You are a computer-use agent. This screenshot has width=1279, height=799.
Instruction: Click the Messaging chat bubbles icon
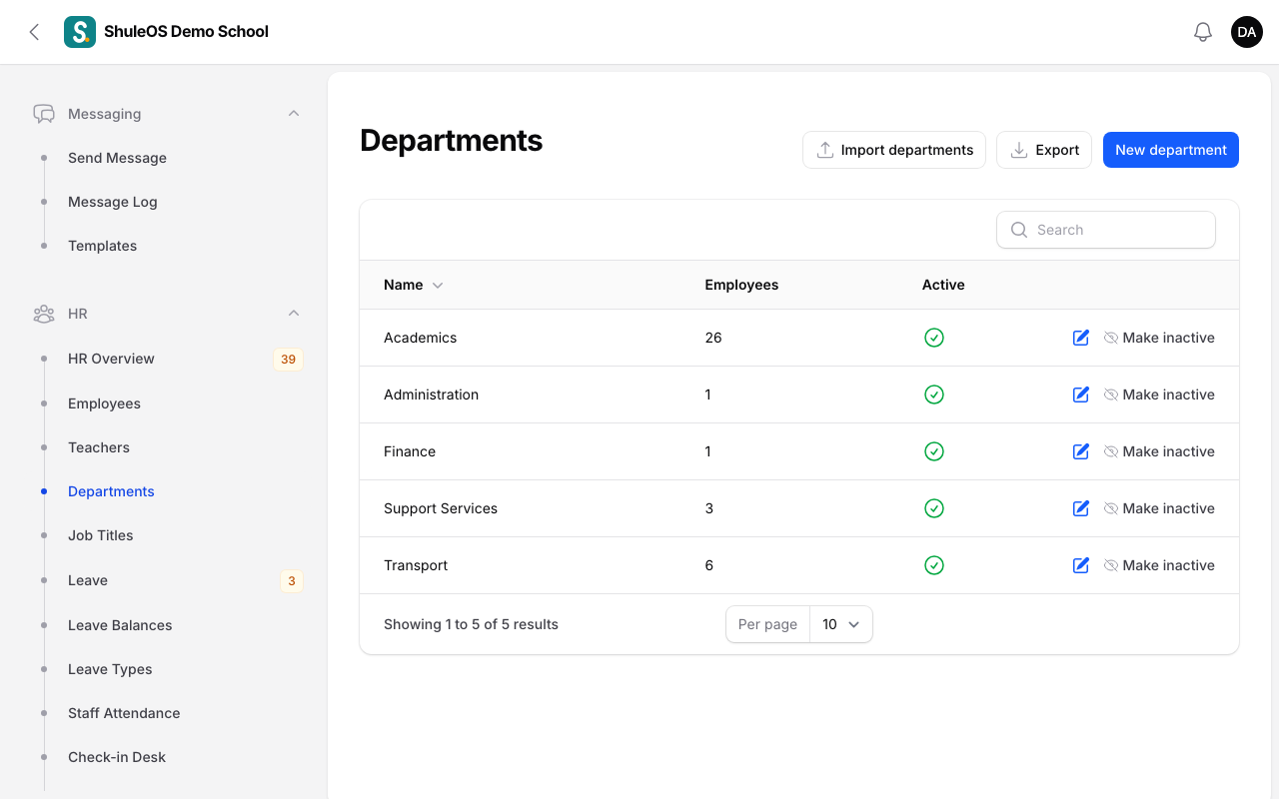pyautogui.click(x=44, y=114)
